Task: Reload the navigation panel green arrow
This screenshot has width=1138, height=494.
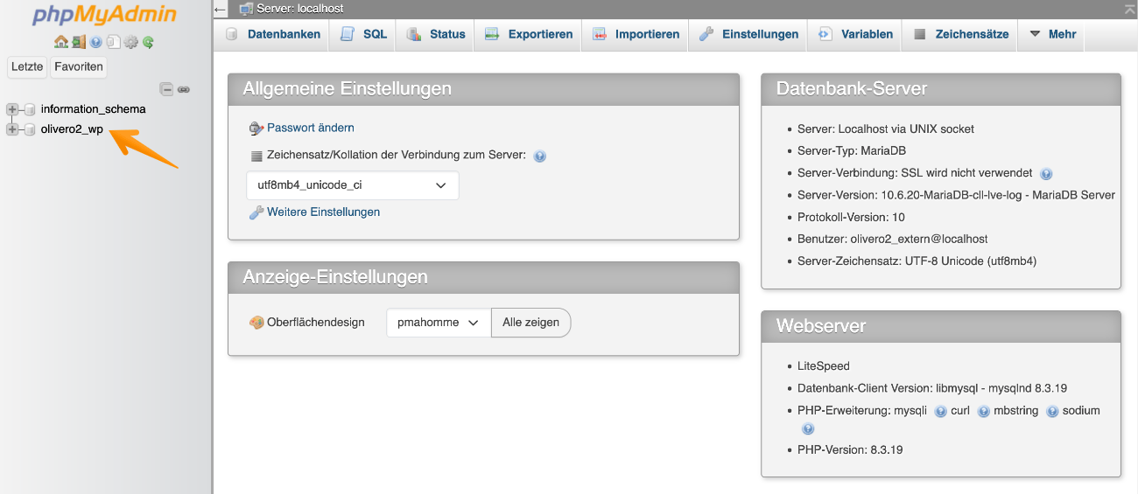Action: pos(149,42)
